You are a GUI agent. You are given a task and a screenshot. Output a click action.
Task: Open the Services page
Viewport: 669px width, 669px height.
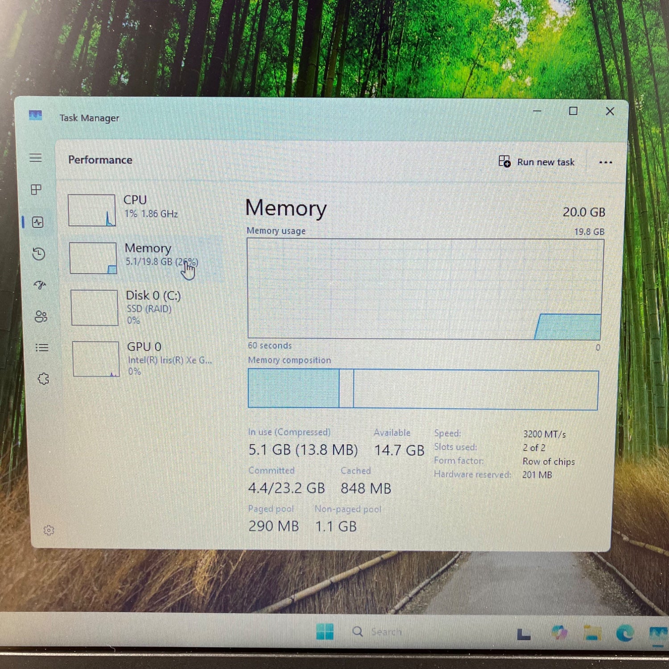click(43, 379)
